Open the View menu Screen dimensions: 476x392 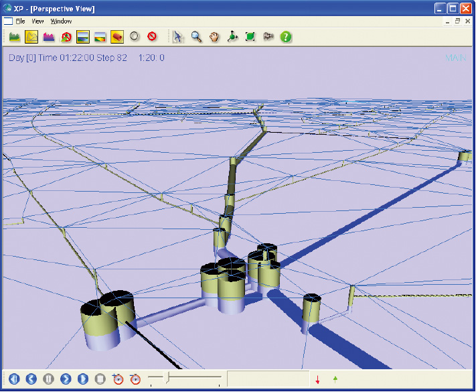coord(37,21)
